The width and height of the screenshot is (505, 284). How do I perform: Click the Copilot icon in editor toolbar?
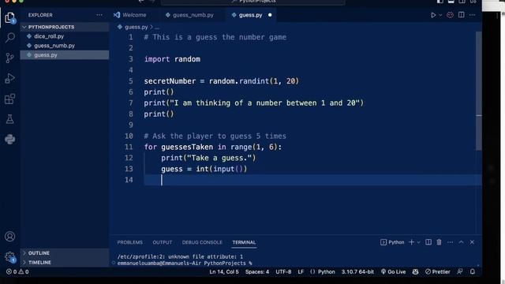click(450, 15)
